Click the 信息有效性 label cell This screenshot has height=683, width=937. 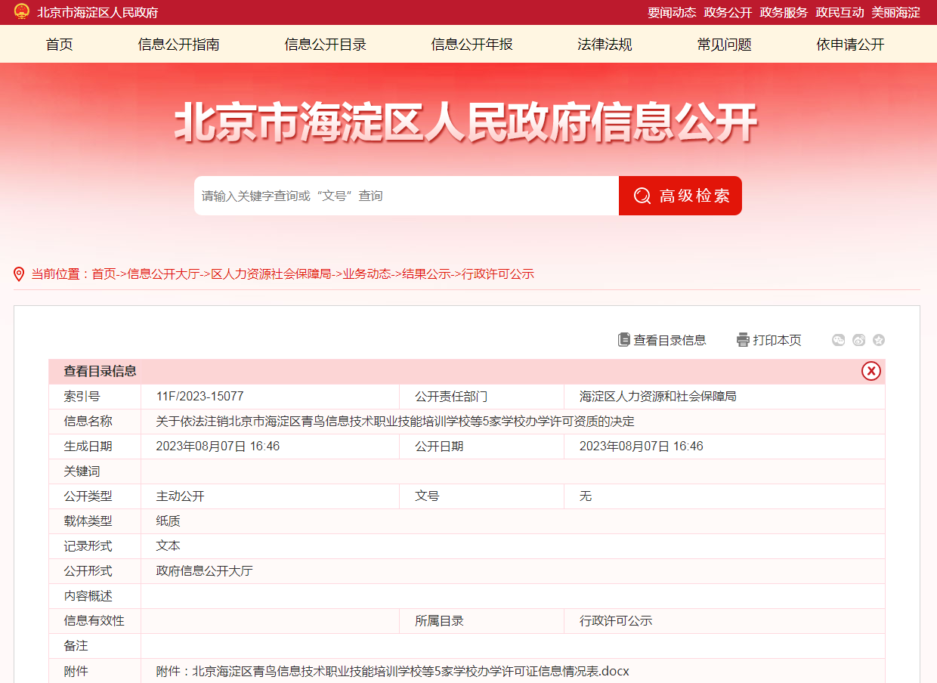click(94, 620)
